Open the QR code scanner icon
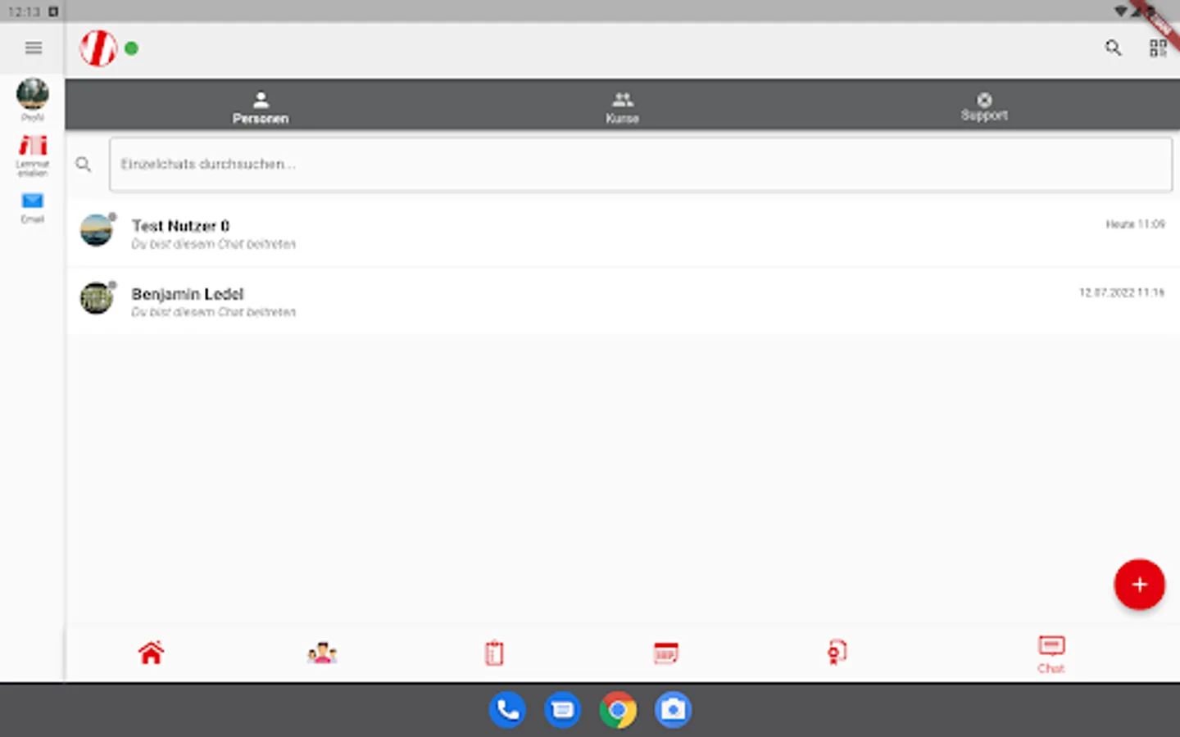This screenshot has height=737, width=1180. [x=1158, y=48]
